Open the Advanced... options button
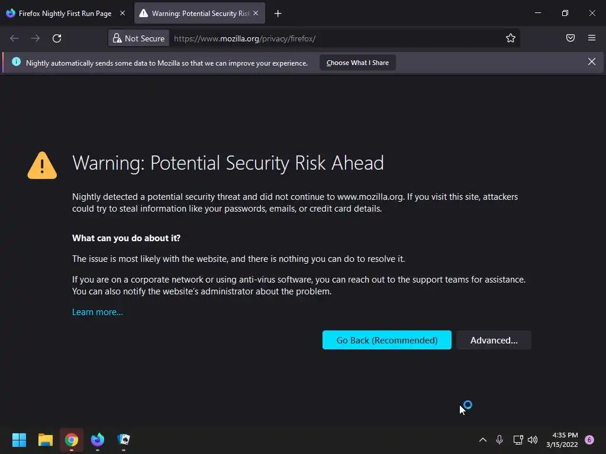This screenshot has height=454, width=606. pos(494,340)
